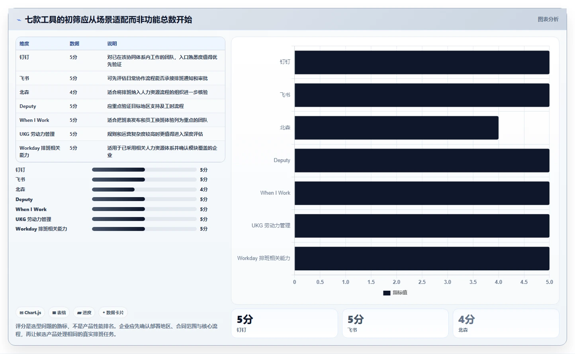
Task: Click the 4.0 tick on the x-axis
Action: 499,282
